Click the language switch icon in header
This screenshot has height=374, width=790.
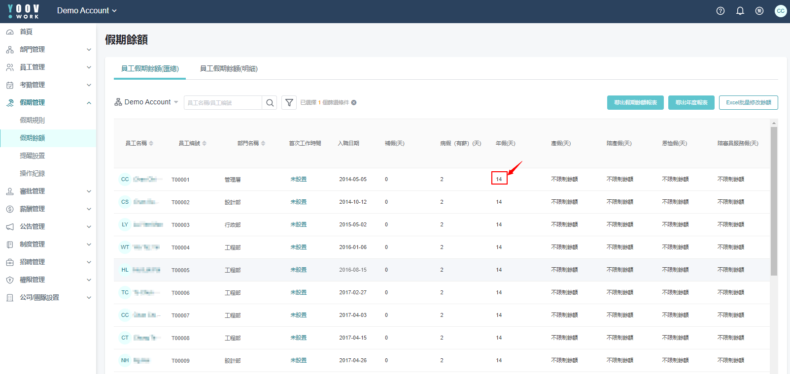(x=759, y=11)
